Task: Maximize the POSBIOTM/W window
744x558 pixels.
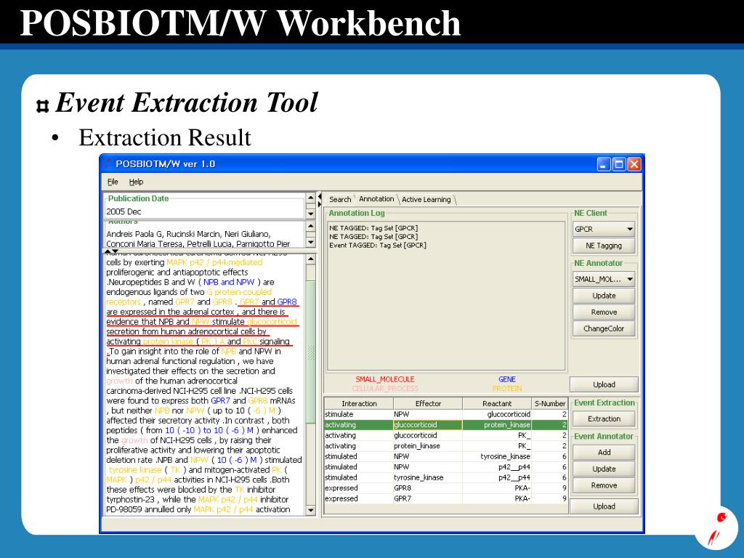Action: tap(619, 164)
